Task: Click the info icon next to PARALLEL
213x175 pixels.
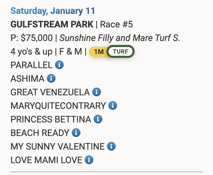Action: [59, 65]
